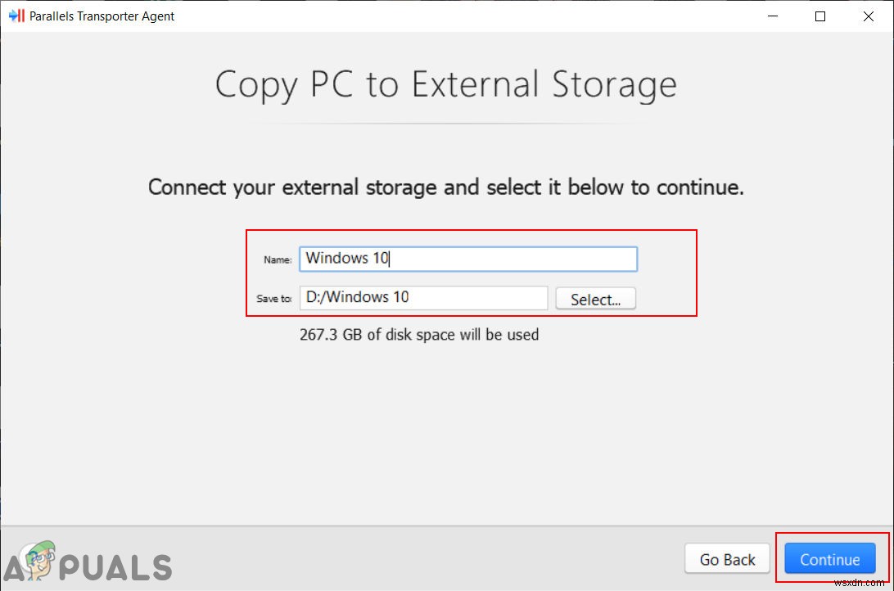
Task: Click the 267.3 GB disk space label
Action: [x=420, y=335]
